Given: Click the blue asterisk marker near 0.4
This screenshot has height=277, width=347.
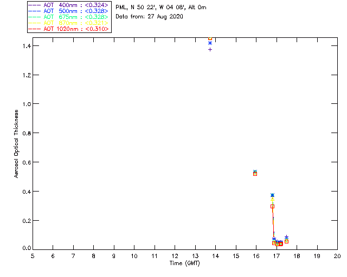Looking at the screenshot, I should 272,195.
